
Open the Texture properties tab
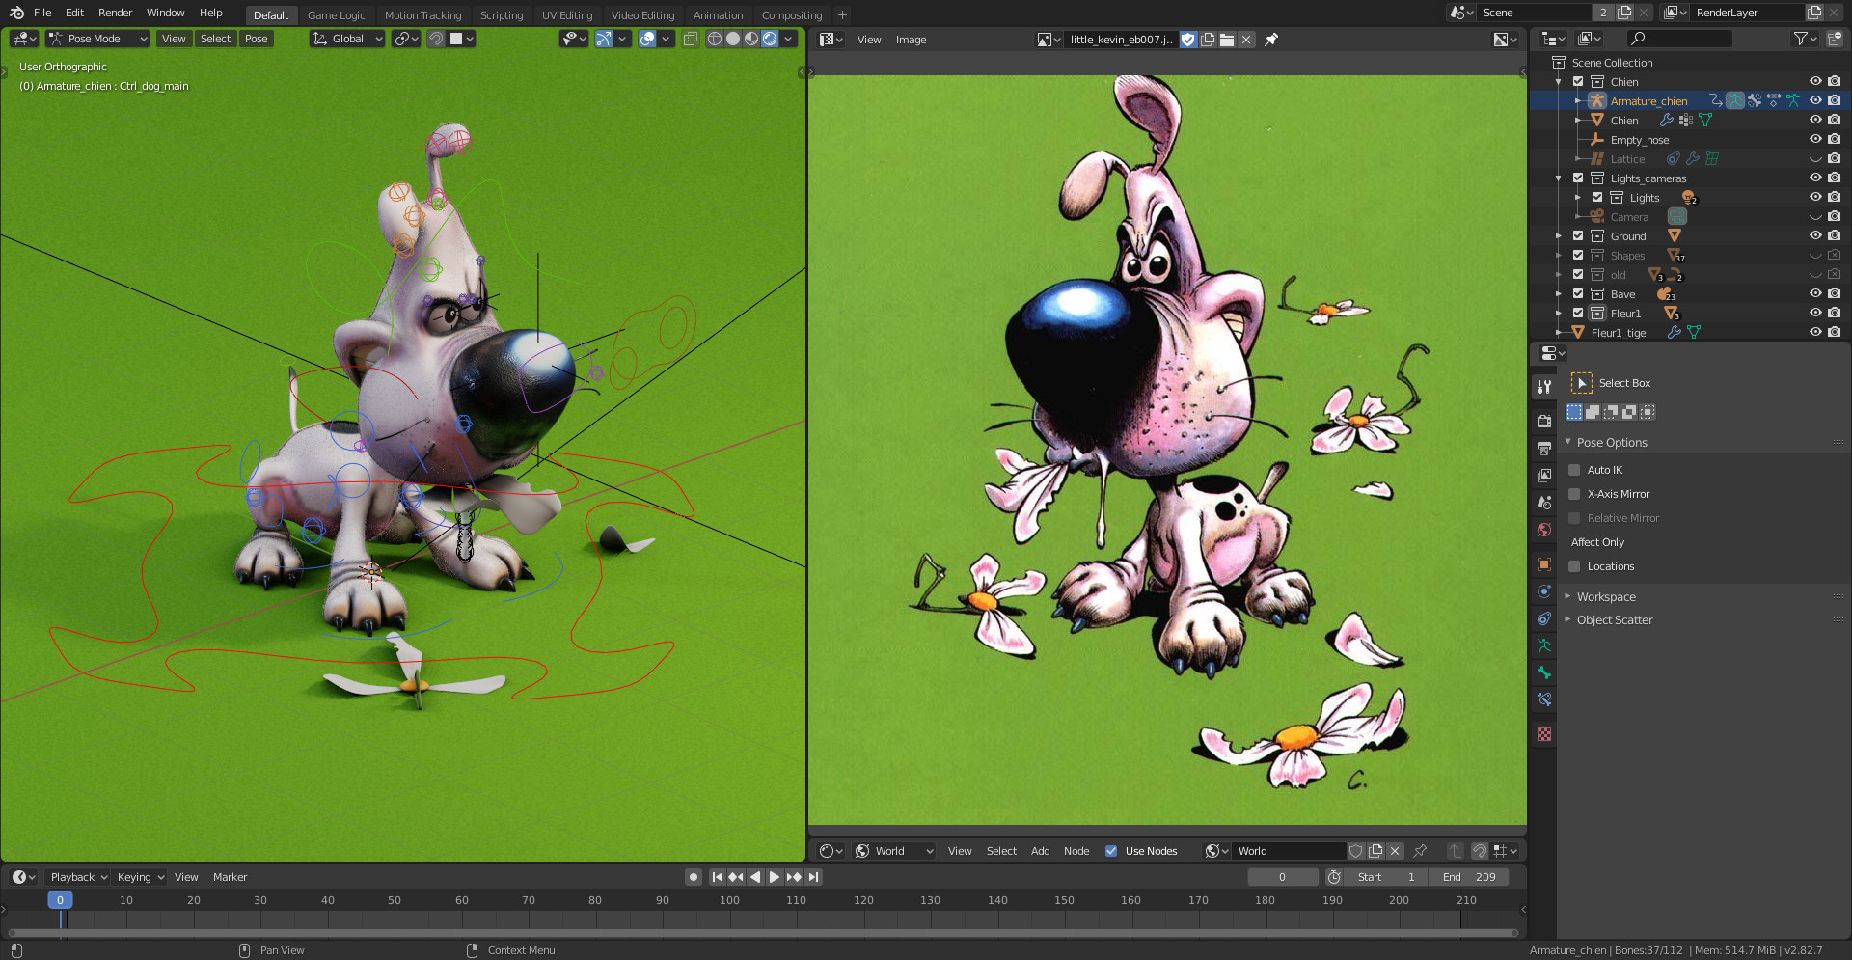tap(1544, 734)
